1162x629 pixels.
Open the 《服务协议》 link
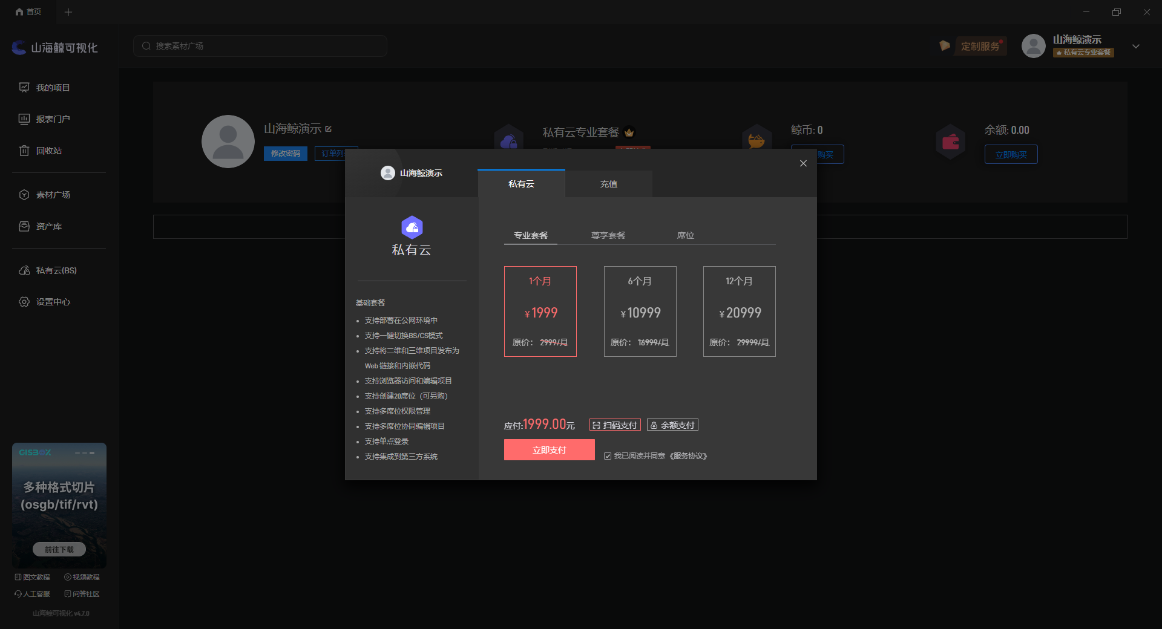tap(689, 456)
